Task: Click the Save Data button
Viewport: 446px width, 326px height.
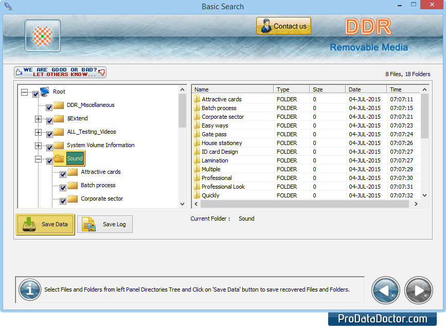Action: coord(45,225)
